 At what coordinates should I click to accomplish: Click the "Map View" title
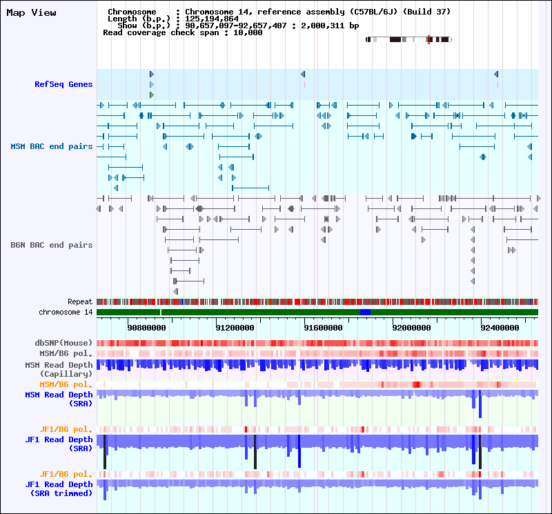pyautogui.click(x=31, y=13)
